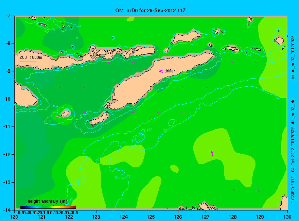Click the y-axis label -10

click(x=6, y=99)
